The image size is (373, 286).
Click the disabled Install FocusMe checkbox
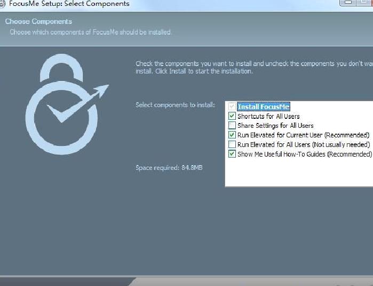click(x=232, y=107)
